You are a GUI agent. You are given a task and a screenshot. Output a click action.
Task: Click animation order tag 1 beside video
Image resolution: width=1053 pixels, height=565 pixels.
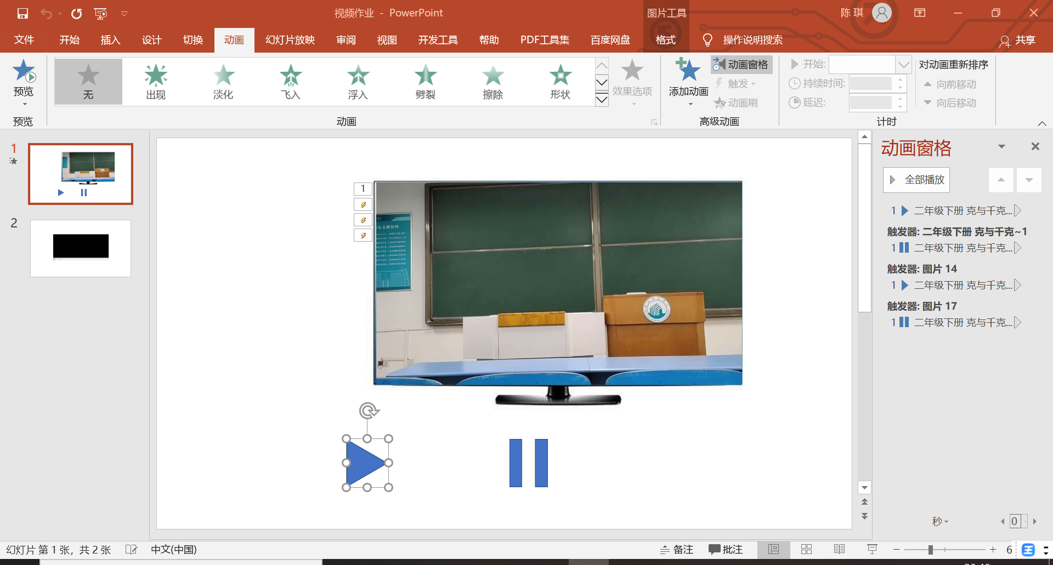click(363, 189)
